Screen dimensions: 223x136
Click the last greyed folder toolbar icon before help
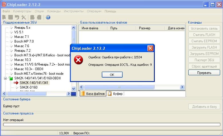[x=39, y=17]
